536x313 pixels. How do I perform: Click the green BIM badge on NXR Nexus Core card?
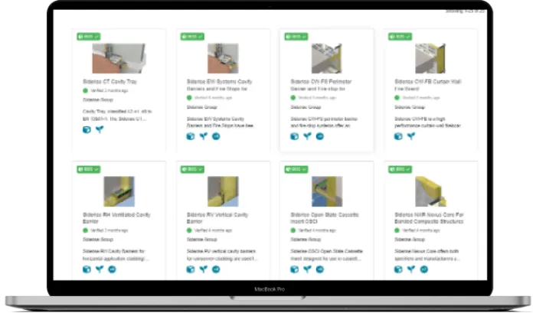pos(400,169)
